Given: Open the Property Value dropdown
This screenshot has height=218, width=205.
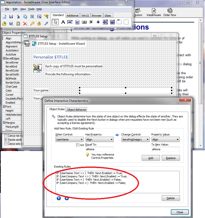Looking at the screenshot, I should [x=165, y=139].
